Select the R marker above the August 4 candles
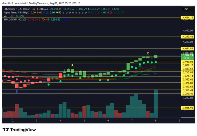This screenshot has height=136, width=197. (72, 65)
